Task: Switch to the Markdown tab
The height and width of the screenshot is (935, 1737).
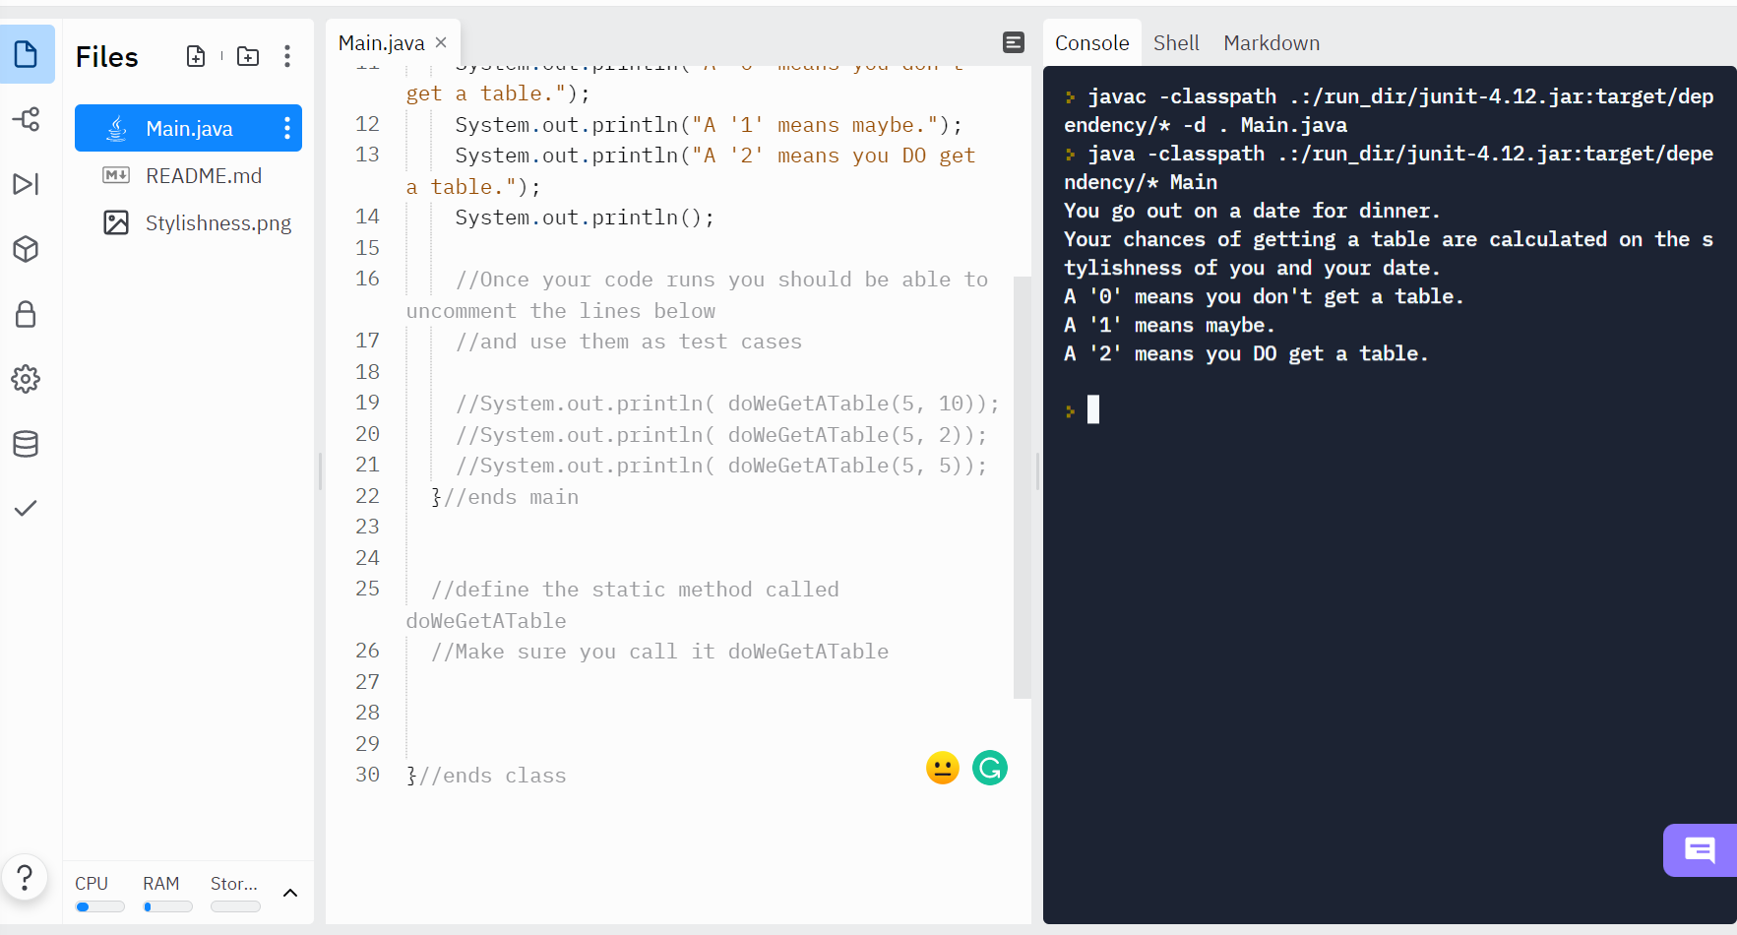Action: click(1272, 42)
